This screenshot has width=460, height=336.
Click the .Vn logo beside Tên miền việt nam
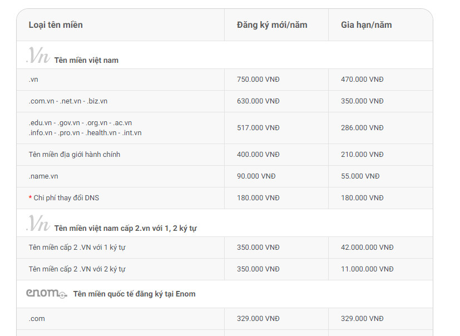(38, 56)
